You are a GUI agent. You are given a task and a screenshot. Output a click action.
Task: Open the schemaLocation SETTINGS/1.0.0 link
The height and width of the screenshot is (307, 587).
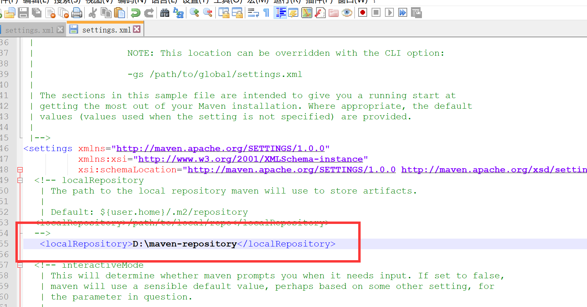[291, 170]
